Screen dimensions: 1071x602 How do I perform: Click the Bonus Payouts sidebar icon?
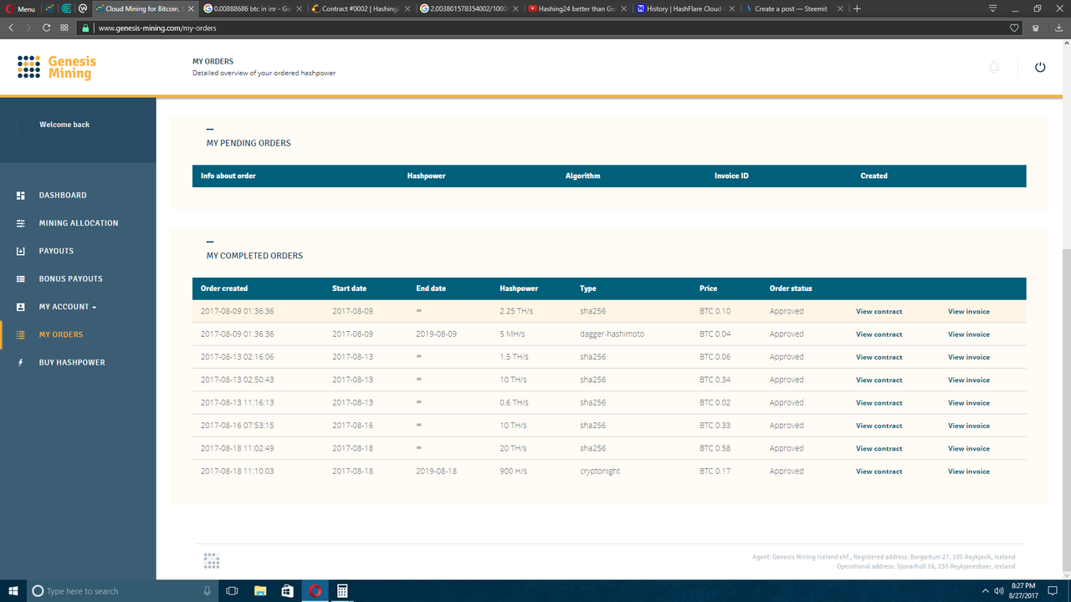(19, 278)
